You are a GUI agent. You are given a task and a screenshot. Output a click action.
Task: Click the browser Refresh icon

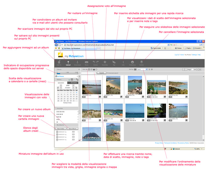pos(171,45)
